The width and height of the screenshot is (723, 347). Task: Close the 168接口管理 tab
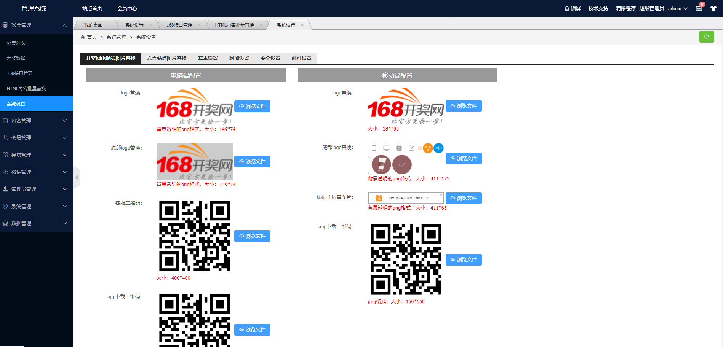pos(199,25)
